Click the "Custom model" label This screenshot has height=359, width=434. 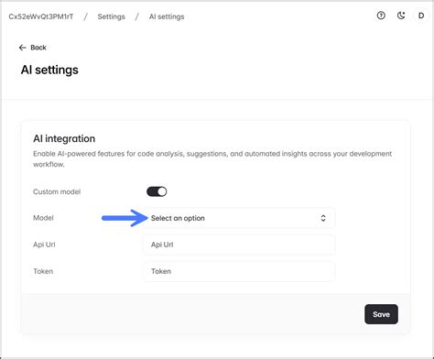[x=57, y=191]
